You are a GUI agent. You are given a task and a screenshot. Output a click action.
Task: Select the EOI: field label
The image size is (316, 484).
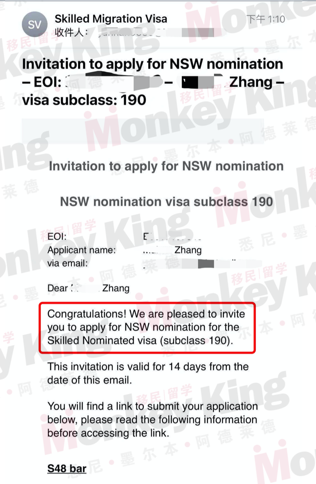tap(57, 236)
